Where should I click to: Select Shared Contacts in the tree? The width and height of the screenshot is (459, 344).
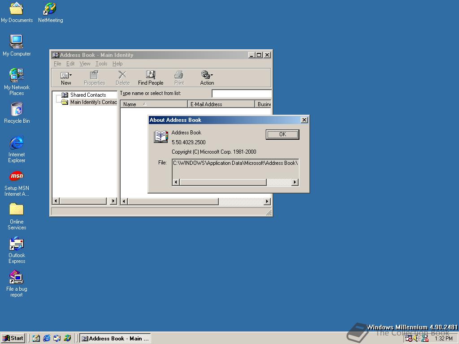pos(88,95)
